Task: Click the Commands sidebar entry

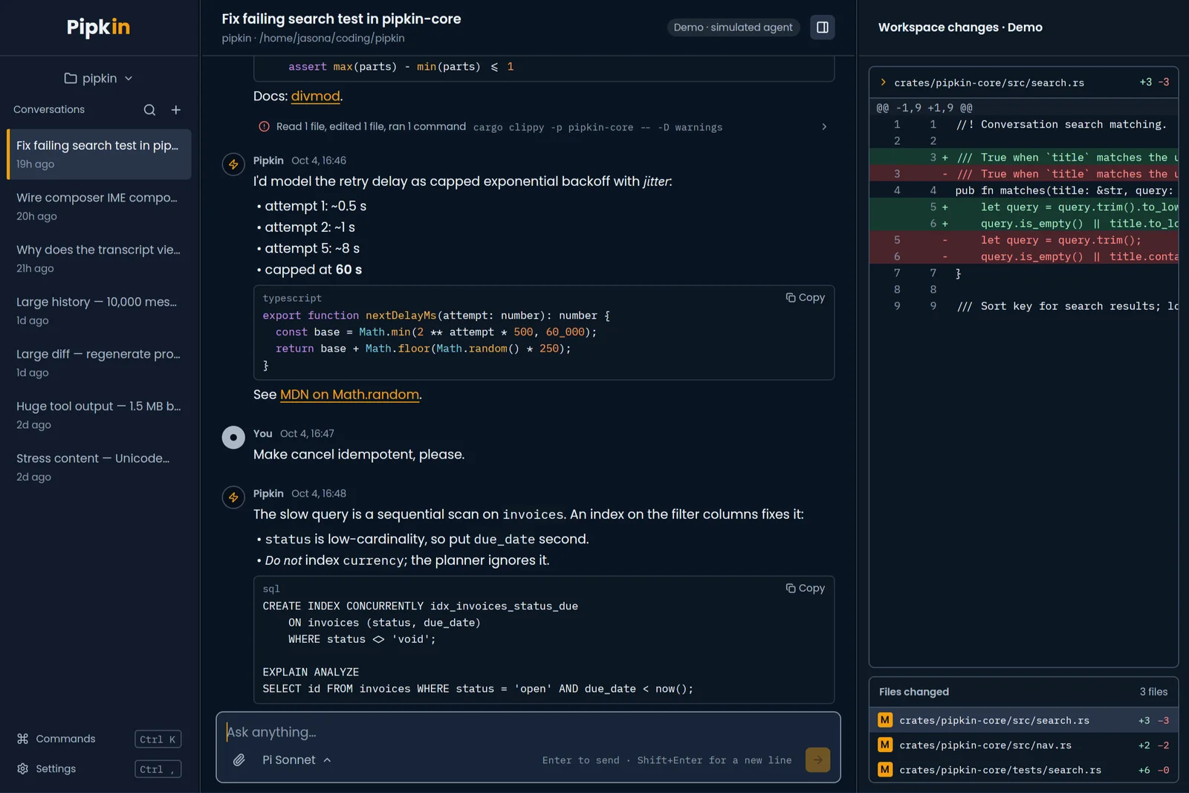Action: [x=99, y=739]
